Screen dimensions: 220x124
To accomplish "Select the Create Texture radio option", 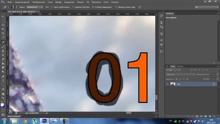I will click(x=73, y=7).
